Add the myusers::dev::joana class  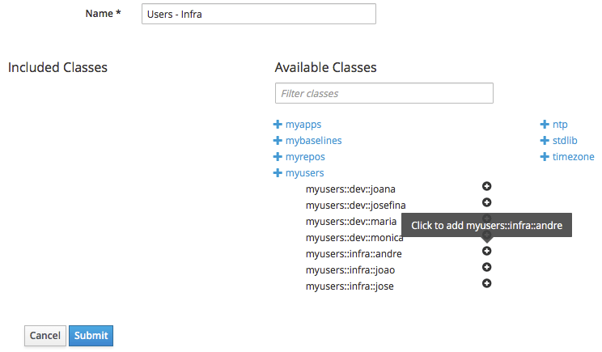(487, 187)
